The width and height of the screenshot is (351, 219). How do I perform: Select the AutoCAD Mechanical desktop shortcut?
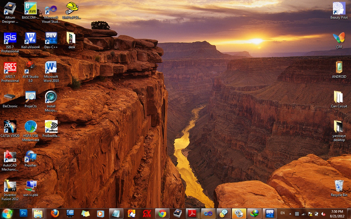pyautogui.click(x=10, y=161)
